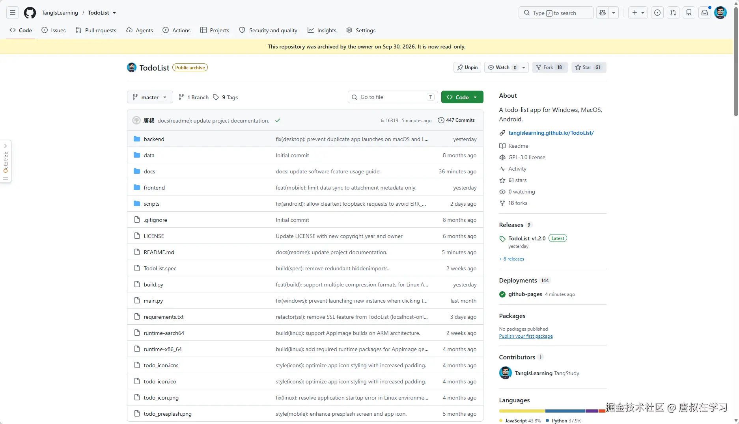Go to GitHub home via Octocat logo
This screenshot has height=424, width=739.
(x=30, y=13)
